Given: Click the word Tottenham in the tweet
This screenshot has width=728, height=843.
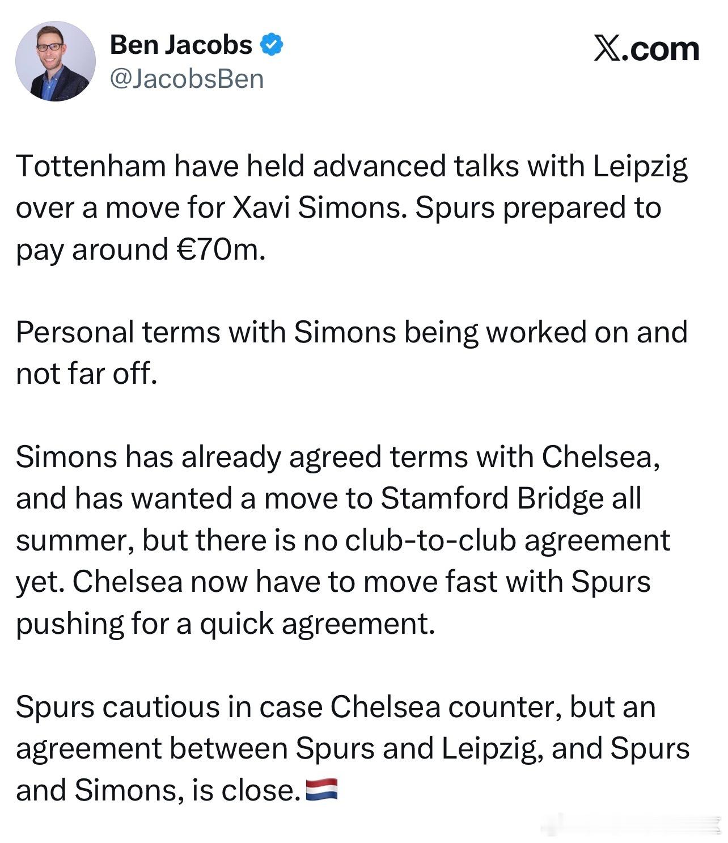Looking at the screenshot, I should pyautogui.click(x=91, y=166).
